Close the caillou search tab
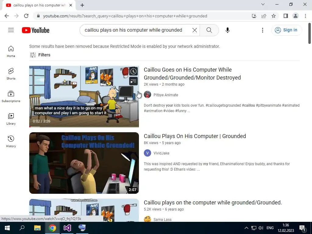Viewport: 312px width, 234px height. coord(71,5)
